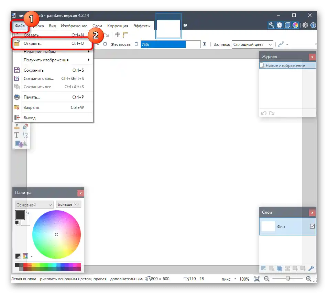328x294 pixels.
Task: Open the Tools window toggle icon
Action: click(x=271, y=25)
